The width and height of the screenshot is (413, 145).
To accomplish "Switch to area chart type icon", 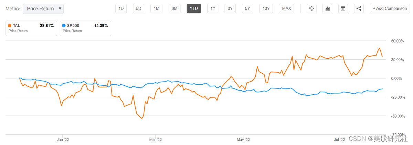I will click(328, 9).
